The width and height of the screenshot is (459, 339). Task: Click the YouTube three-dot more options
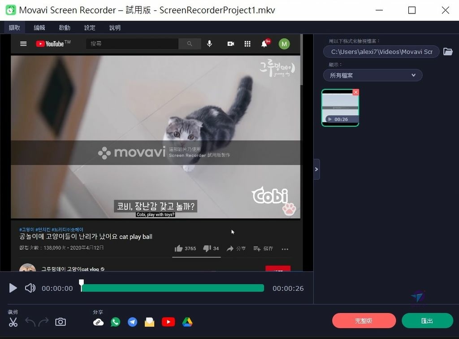pos(285,249)
